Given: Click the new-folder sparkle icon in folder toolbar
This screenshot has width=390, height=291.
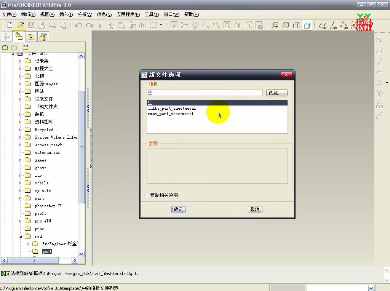Looking at the screenshot, I should pyautogui.click(x=5, y=47).
